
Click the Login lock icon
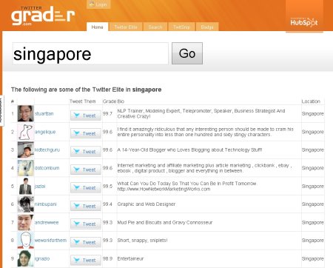[92, 4]
